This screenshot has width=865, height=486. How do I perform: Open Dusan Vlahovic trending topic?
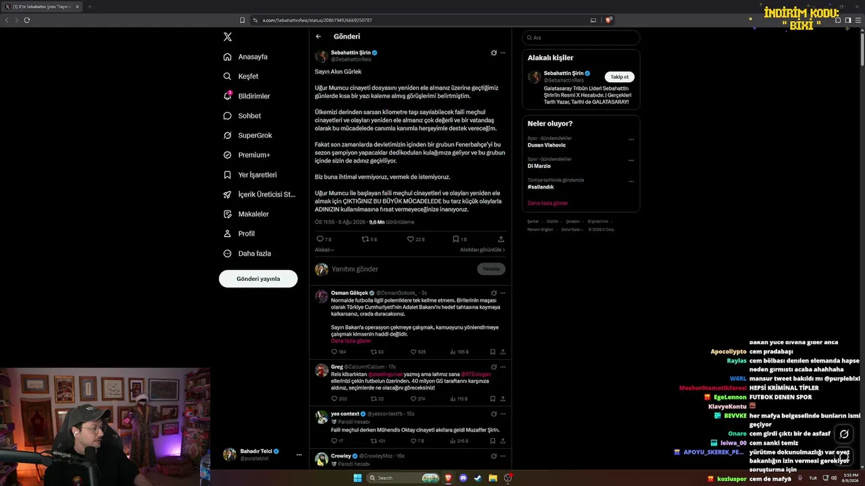point(547,145)
